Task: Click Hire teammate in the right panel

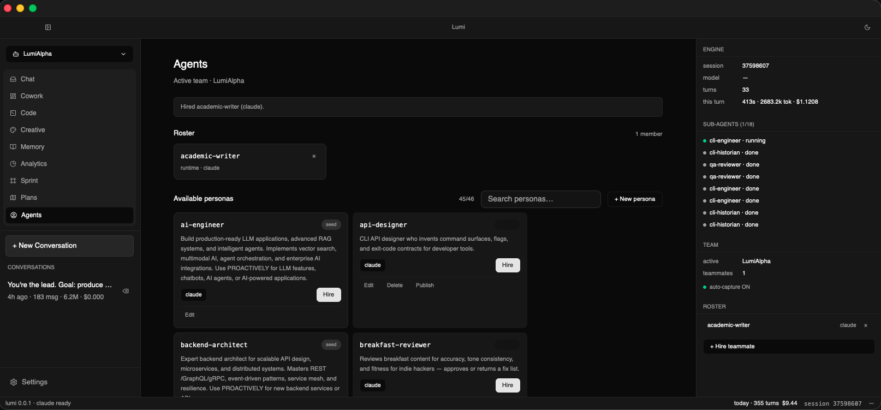Action: tap(789, 347)
